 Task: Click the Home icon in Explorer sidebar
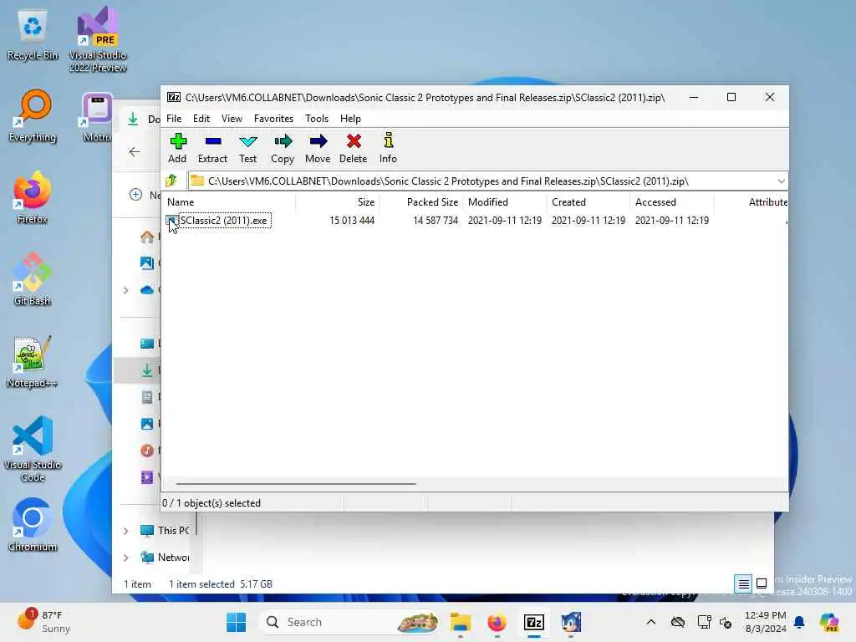147,237
